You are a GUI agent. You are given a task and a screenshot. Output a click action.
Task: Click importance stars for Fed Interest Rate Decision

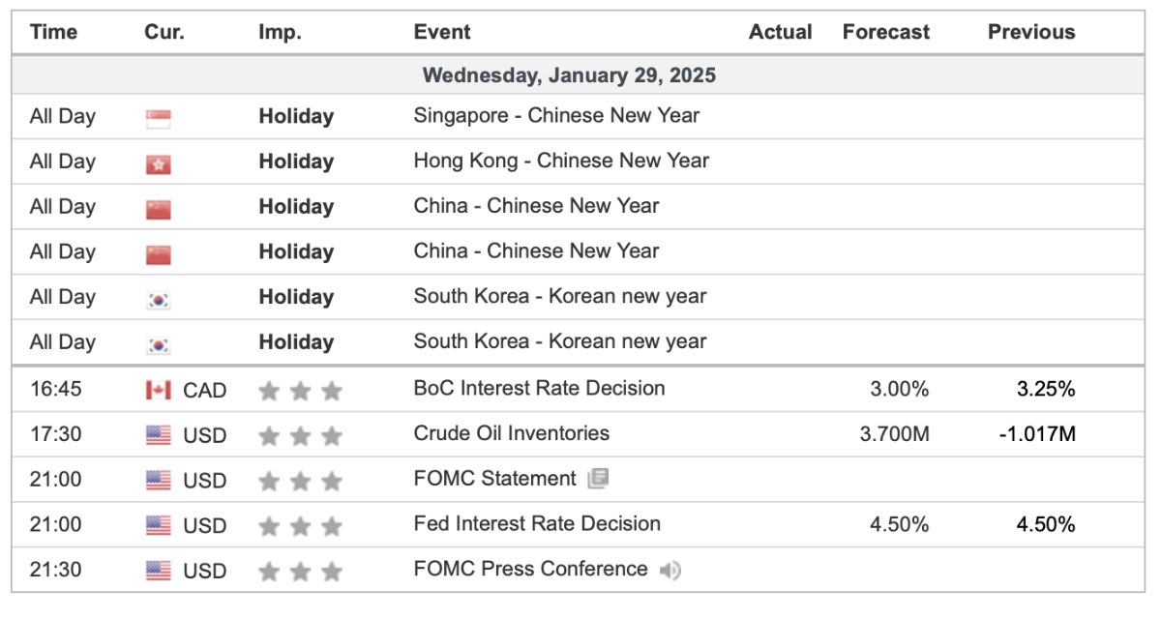click(300, 526)
